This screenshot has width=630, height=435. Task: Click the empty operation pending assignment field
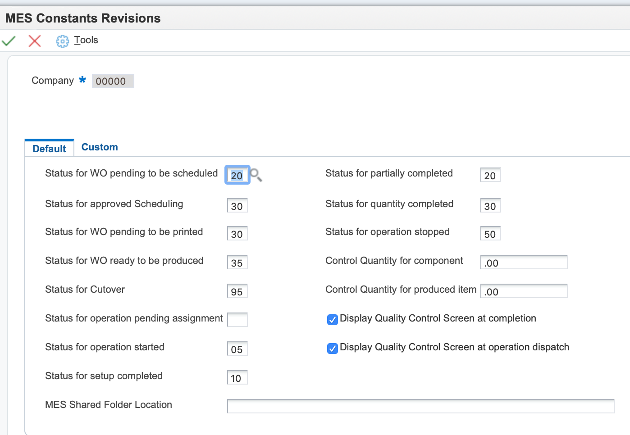point(237,320)
